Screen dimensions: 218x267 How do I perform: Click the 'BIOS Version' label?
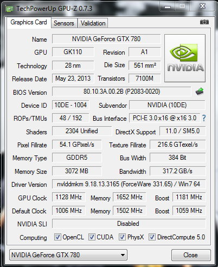coord(30,93)
